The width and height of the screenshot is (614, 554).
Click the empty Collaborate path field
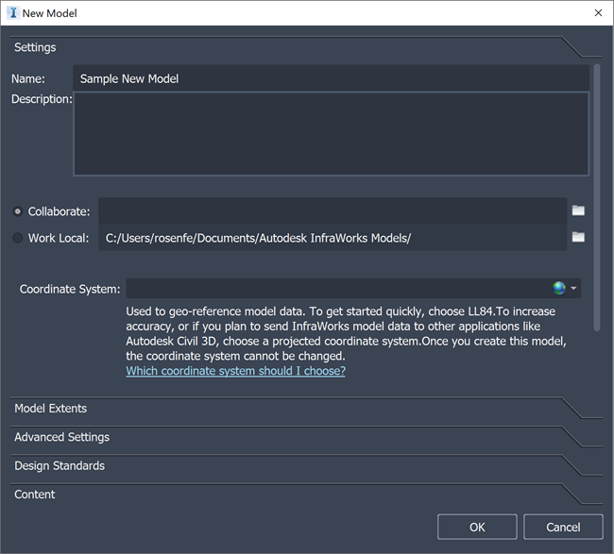[x=333, y=211]
